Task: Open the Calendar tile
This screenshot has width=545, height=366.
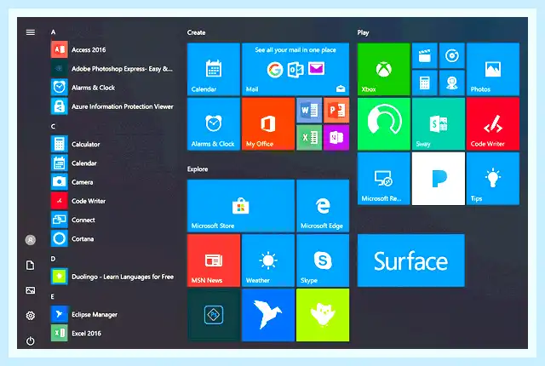Action: pyautogui.click(x=214, y=69)
